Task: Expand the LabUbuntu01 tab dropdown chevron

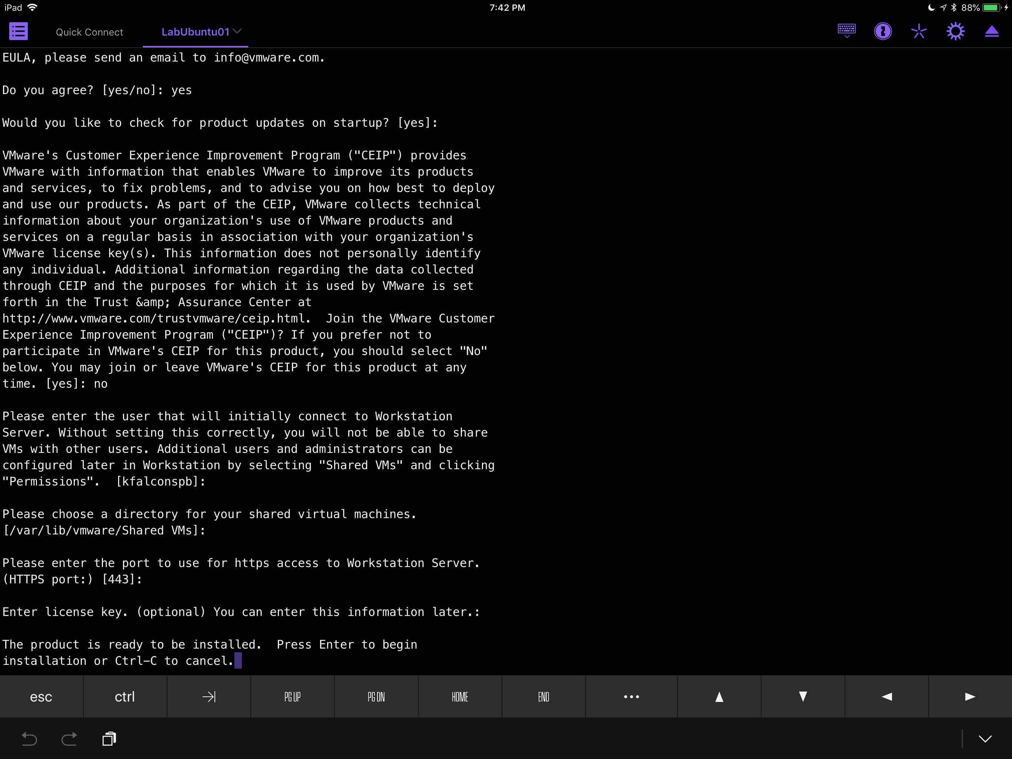Action: coord(237,31)
